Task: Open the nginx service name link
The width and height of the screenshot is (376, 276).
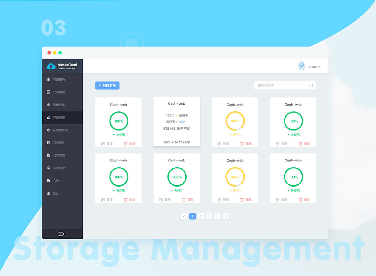Action: (182, 122)
